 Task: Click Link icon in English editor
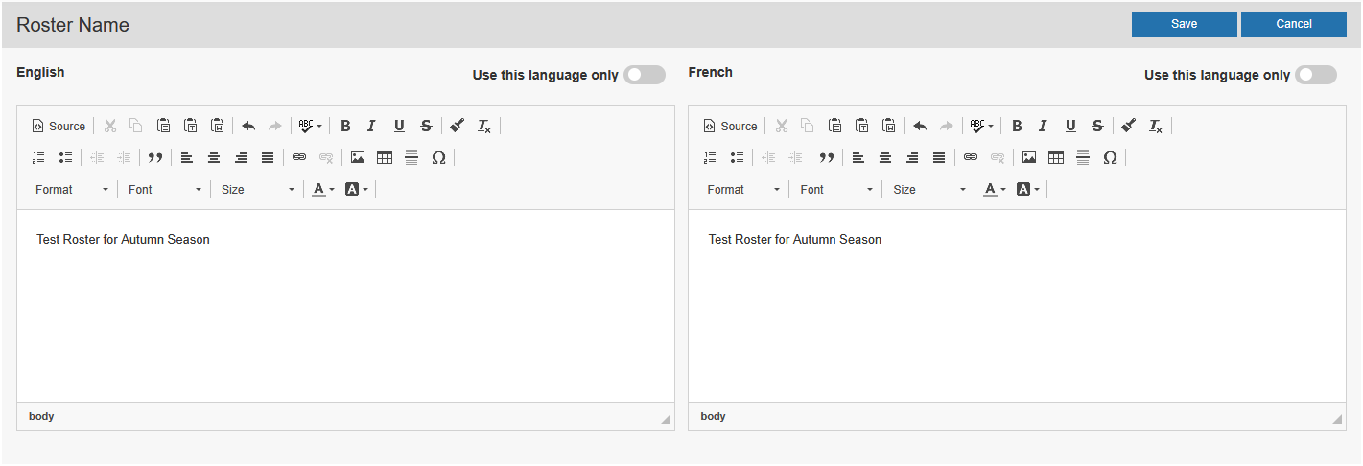point(299,158)
